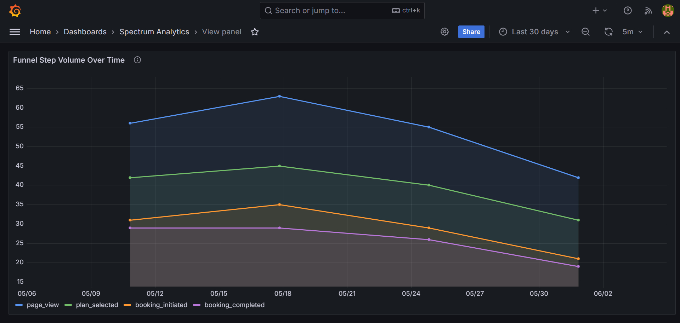Click the plus add-new icon
The width and height of the screenshot is (680, 323).
pos(596,11)
